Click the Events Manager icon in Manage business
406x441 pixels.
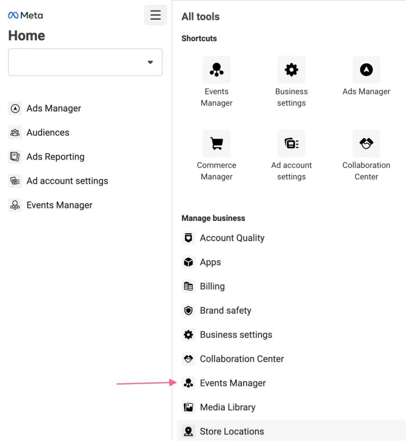point(188,383)
